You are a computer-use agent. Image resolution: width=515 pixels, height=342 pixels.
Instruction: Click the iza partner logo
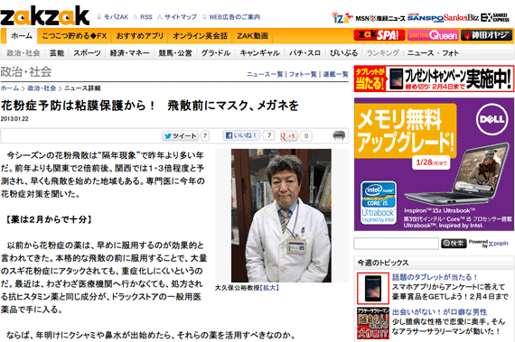[342, 17]
